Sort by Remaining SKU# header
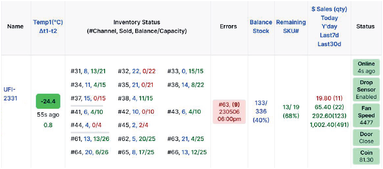Viewport: 383px width, 169px height. 291,26
